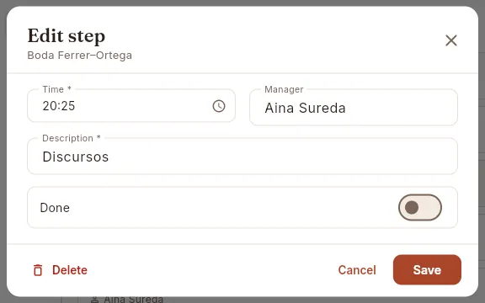Click the round knob inside the Done switch

(x=412, y=207)
